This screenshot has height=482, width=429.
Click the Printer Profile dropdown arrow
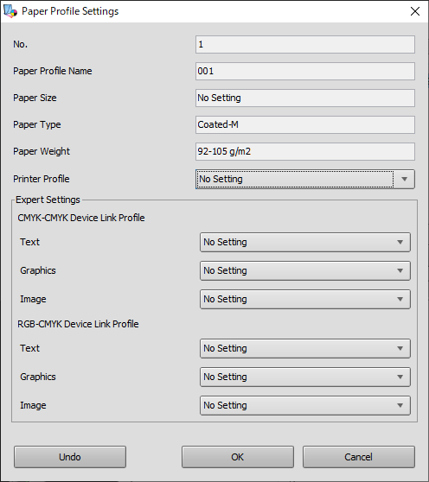[405, 179]
